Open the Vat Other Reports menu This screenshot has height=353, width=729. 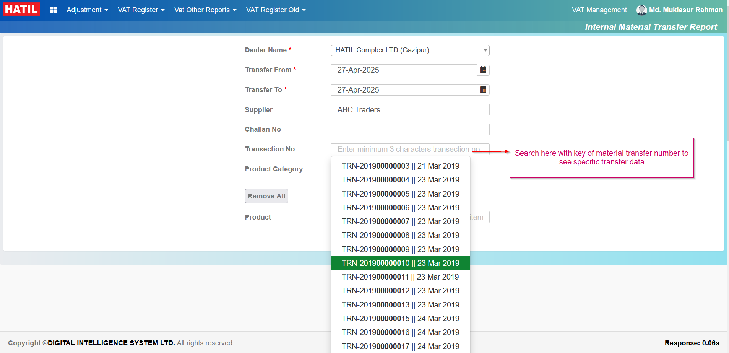[x=205, y=10]
